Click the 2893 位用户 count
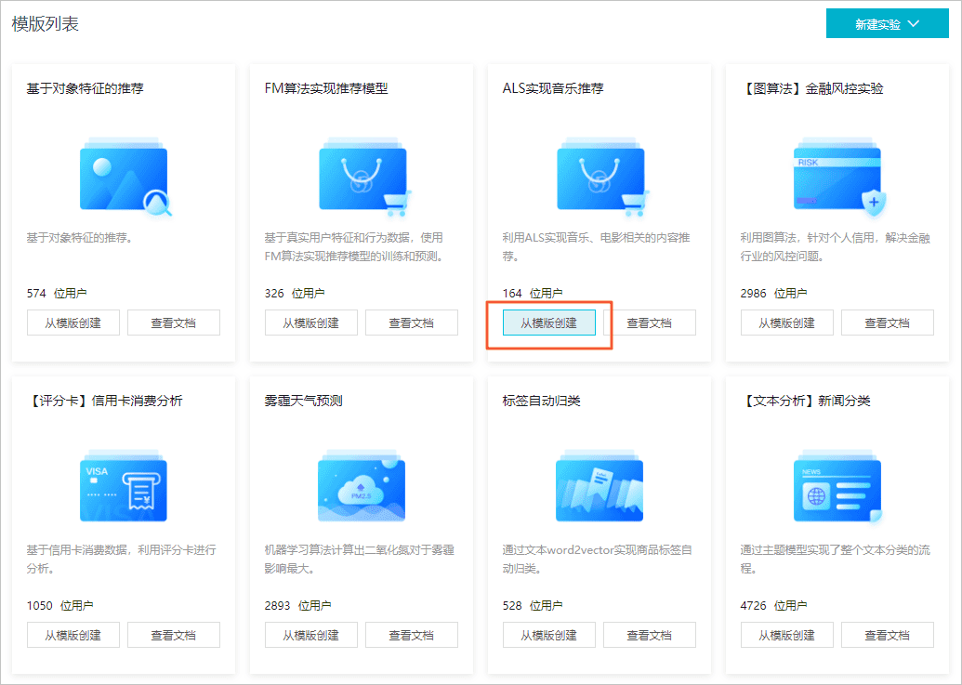 tap(298, 605)
